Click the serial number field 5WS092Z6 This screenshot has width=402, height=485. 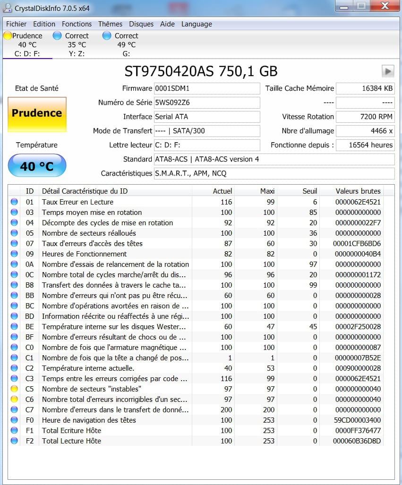206,102
